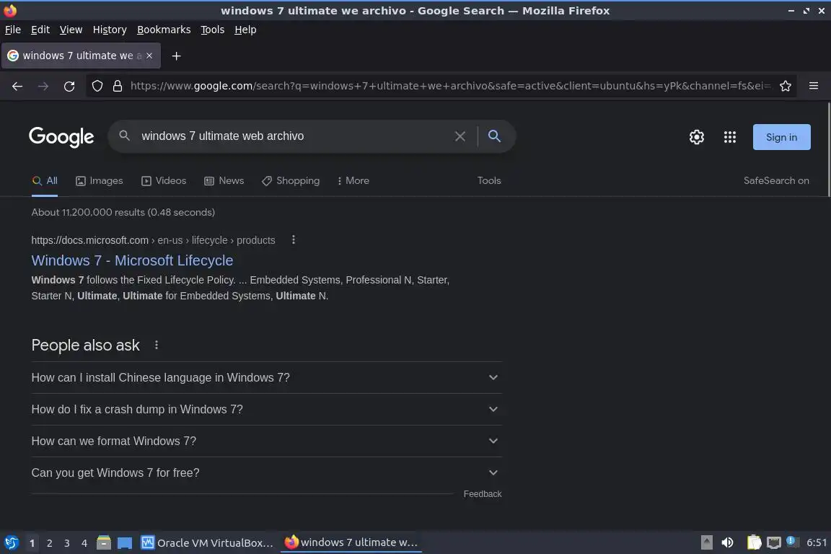Focus the Google search input field
The image size is (831, 554).
[294, 136]
